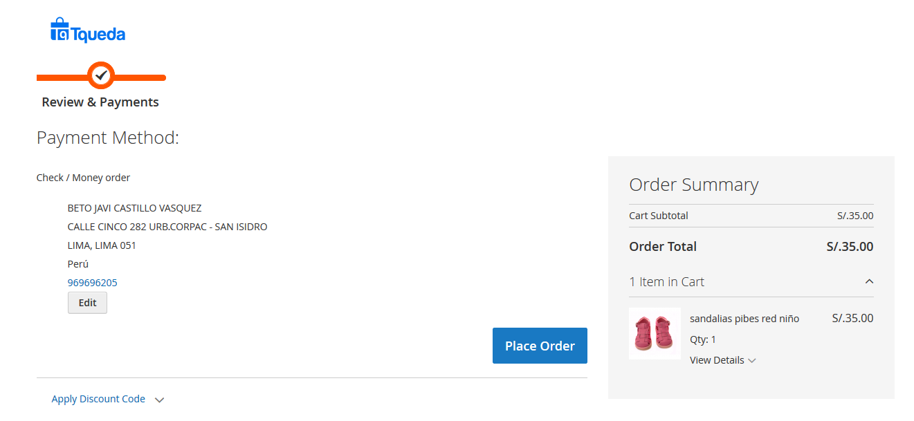This screenshot has width=914, height=421.
Task: Select the Check / Money order payment method
Action: tap(83, 178)
